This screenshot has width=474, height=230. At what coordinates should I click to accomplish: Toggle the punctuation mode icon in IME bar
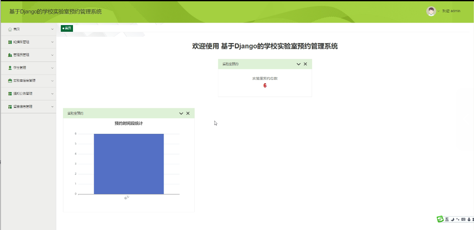click(458, 219)
